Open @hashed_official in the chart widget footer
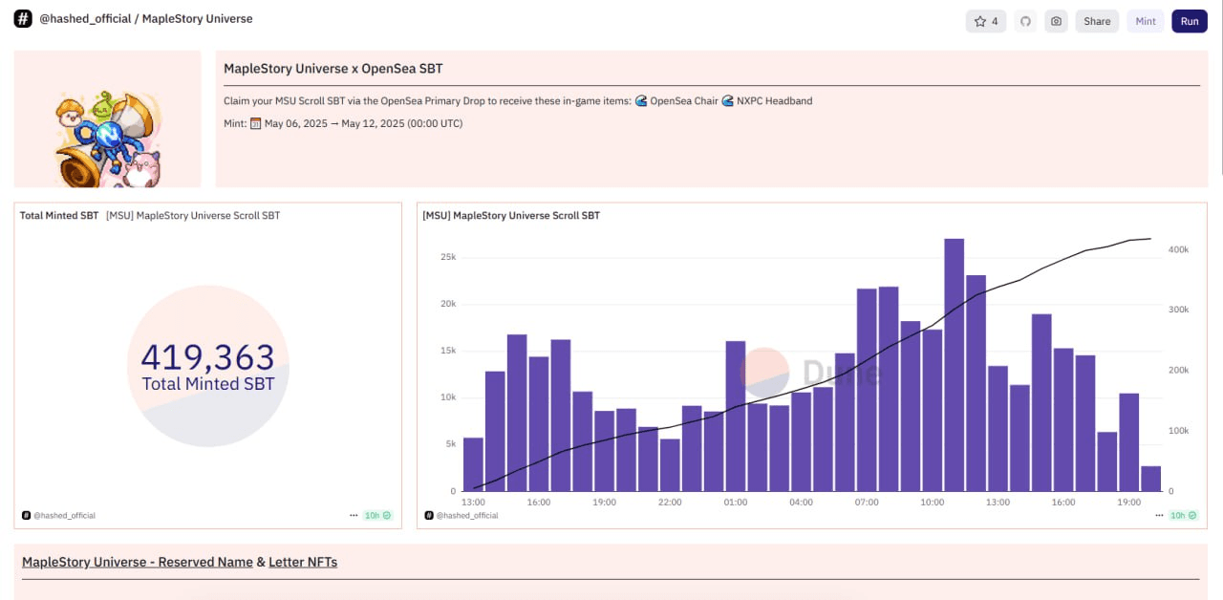 (x=467, y=516)
